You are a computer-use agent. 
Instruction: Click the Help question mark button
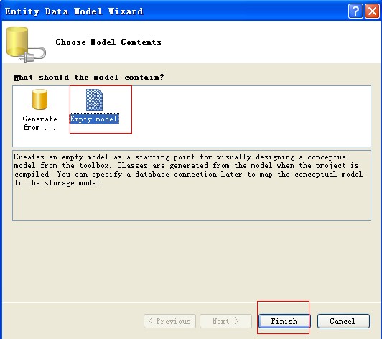pos(355,11)
